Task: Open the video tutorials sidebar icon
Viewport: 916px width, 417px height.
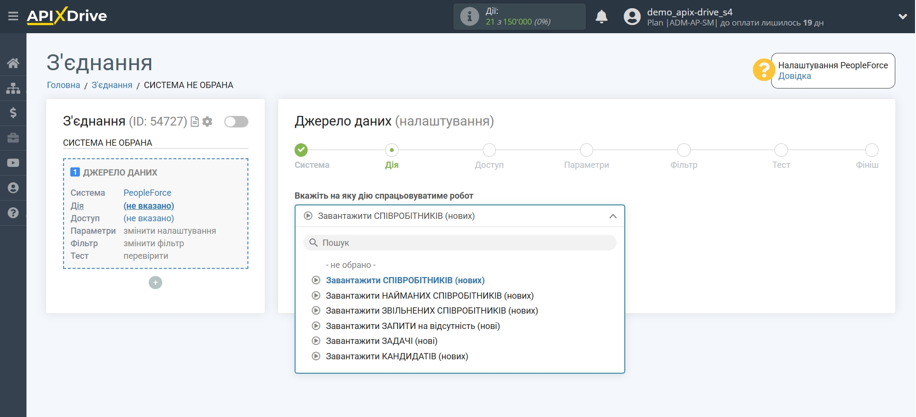Action: pos(13,163)
